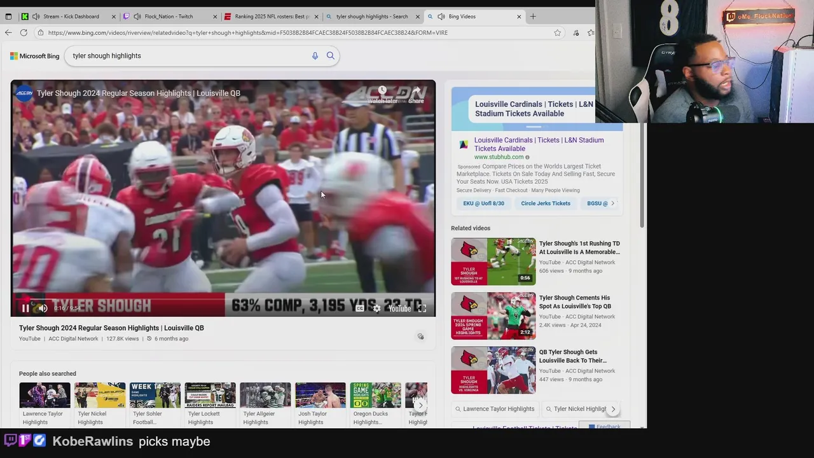Select the Bing Videos tab
Screen dimensions: 814x458
(x=474, y=17)
